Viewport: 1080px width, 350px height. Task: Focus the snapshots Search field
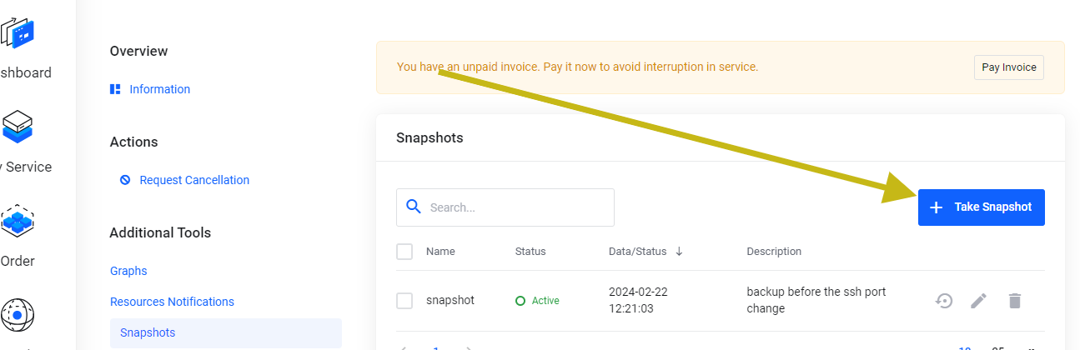(517, 207)
